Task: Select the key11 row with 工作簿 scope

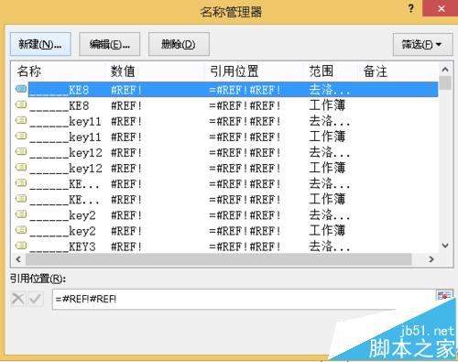Action: coord(226,137)
